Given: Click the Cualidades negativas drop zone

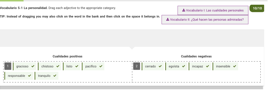Looking at the screenshot, I should coord(196,72).
